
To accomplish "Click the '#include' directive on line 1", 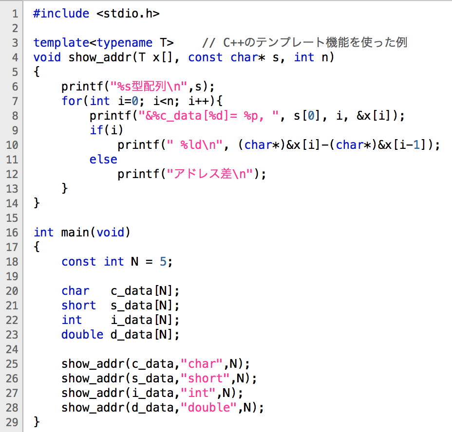I will [61, 14].
